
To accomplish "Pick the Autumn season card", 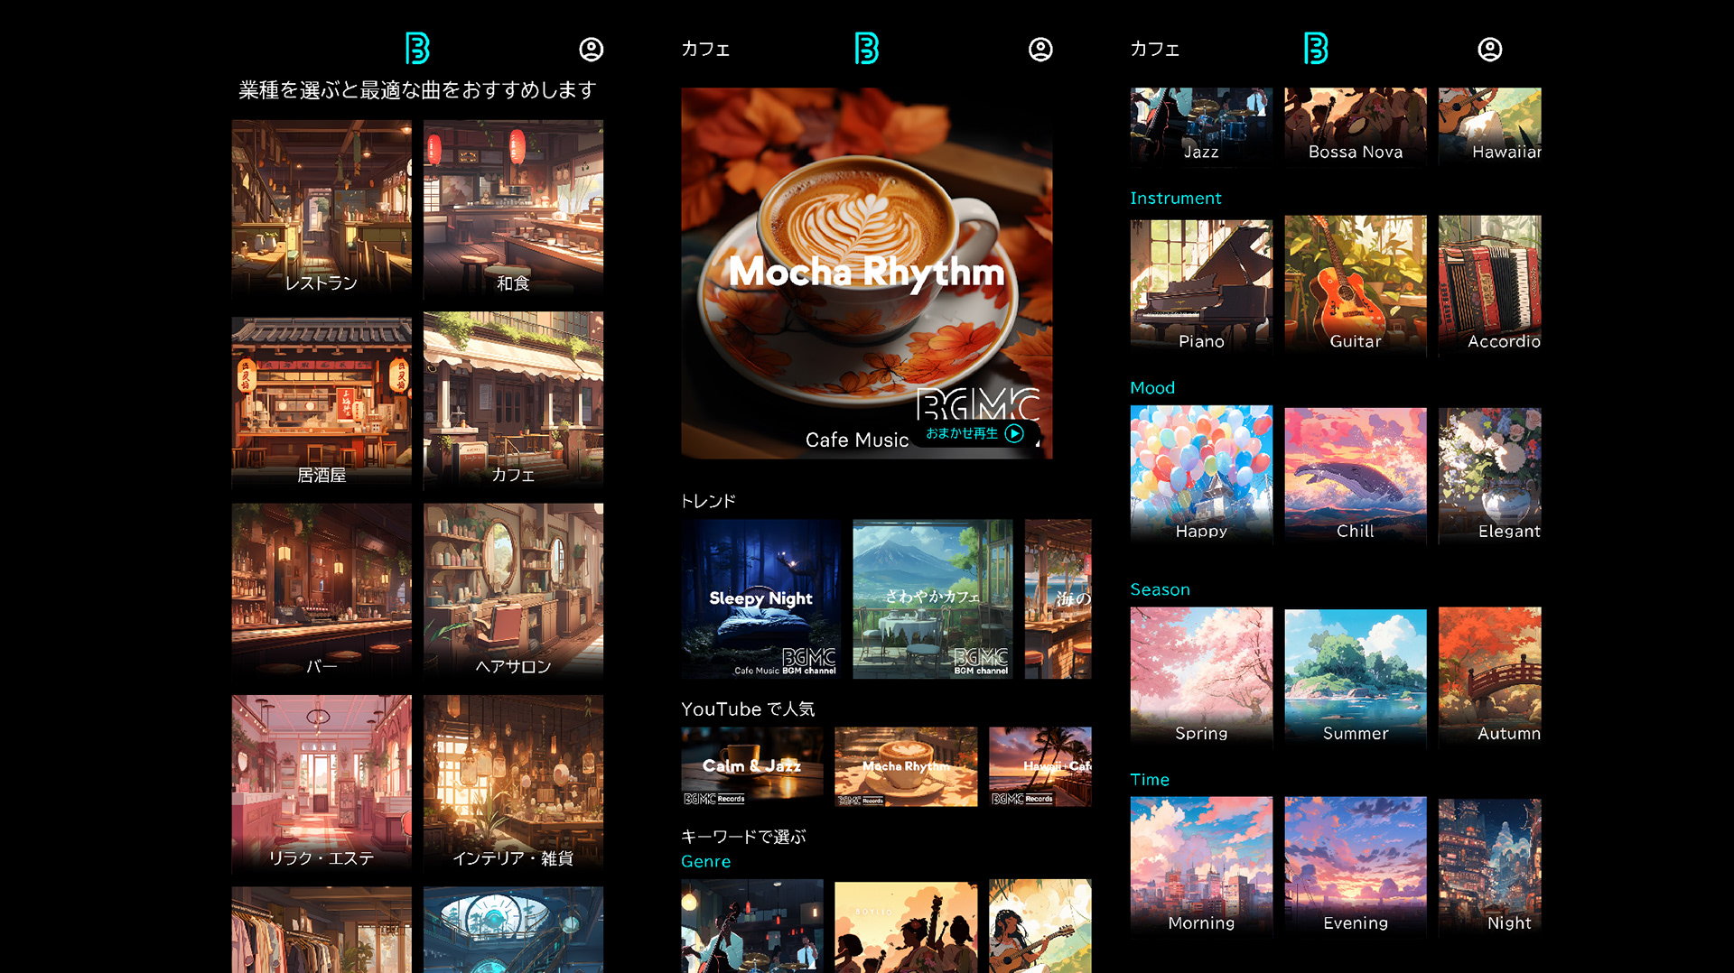I will point(1490,677).
